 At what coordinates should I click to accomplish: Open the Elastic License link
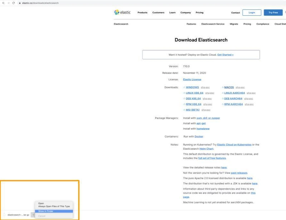pyautogui.click(x=192, y=80)
